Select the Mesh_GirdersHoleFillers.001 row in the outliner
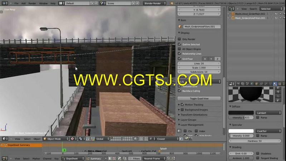286x161 pixels. point(250,18)
